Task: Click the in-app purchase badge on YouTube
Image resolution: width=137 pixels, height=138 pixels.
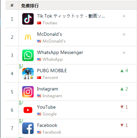Action: pyautogui.click(x=21, y=103)
